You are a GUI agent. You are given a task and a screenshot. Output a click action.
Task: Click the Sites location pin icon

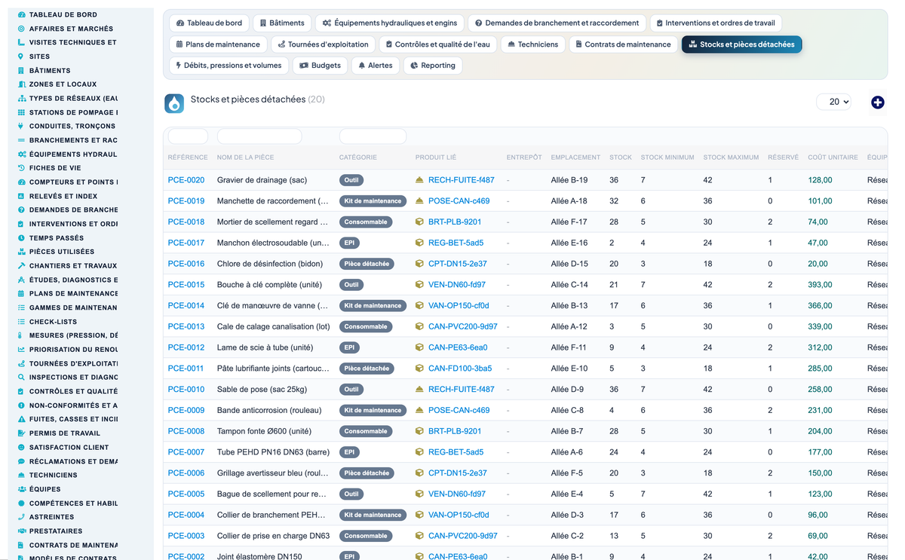21,57
